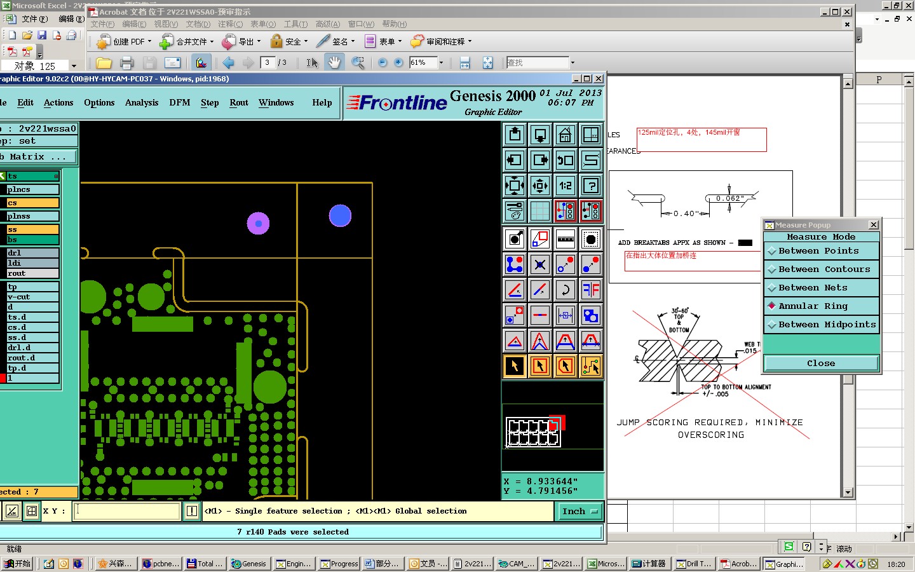Switch to the calculator (计算器) taskbar button

pyautogui.click(x=649, y=564)
